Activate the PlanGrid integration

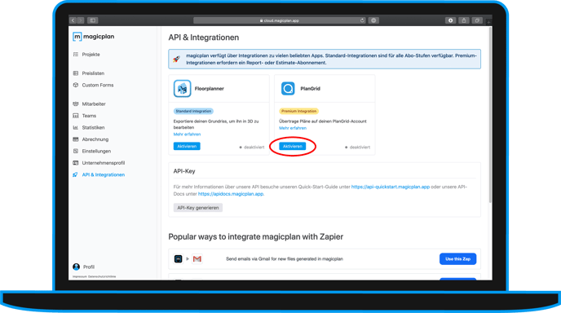[x=292, y=146]
